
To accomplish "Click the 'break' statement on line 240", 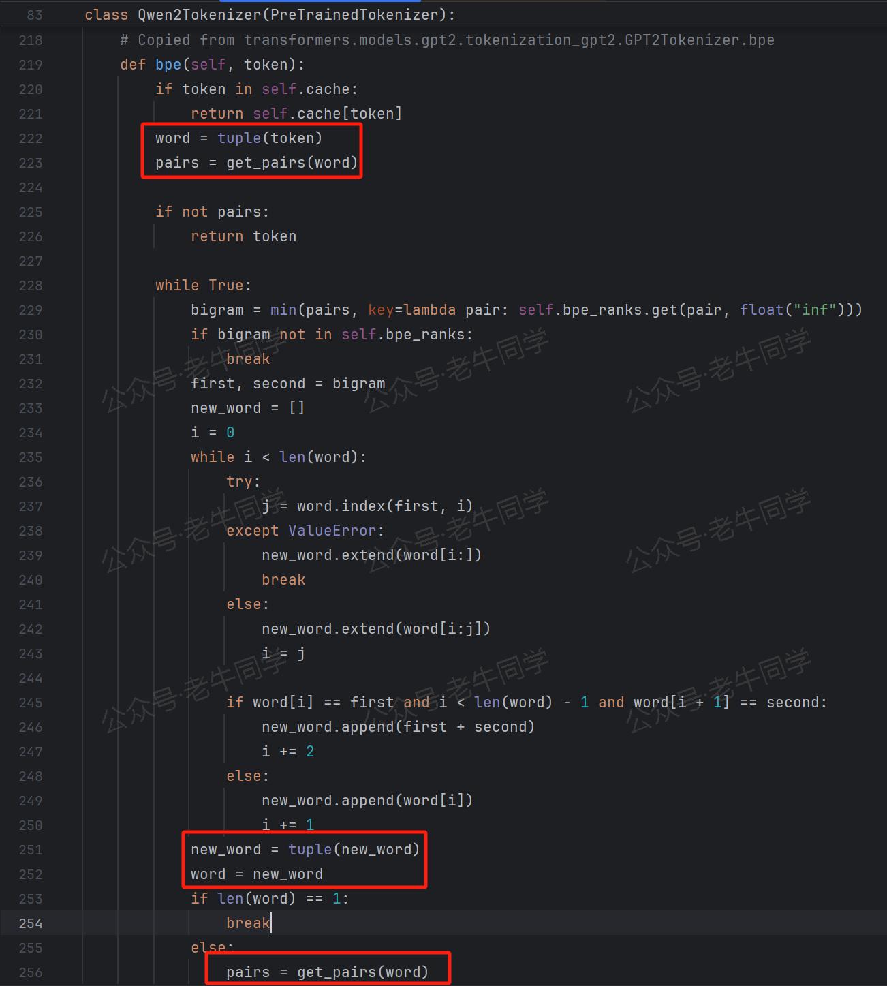I will (x=283, y=580).
